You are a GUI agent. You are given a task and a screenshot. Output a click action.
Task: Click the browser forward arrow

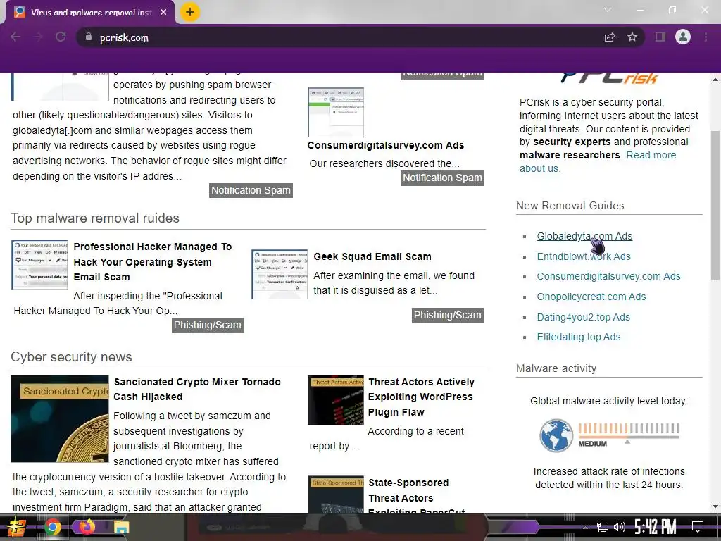pyautogui.click(x=38, y=37)
